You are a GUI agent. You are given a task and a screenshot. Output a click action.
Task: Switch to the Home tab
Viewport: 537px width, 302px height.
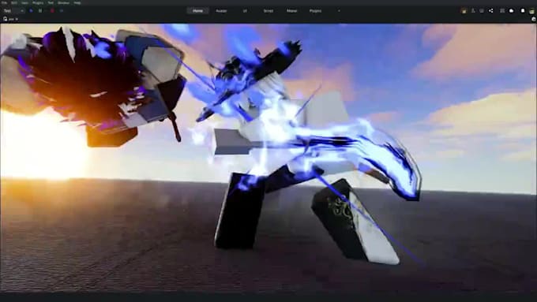197,11
